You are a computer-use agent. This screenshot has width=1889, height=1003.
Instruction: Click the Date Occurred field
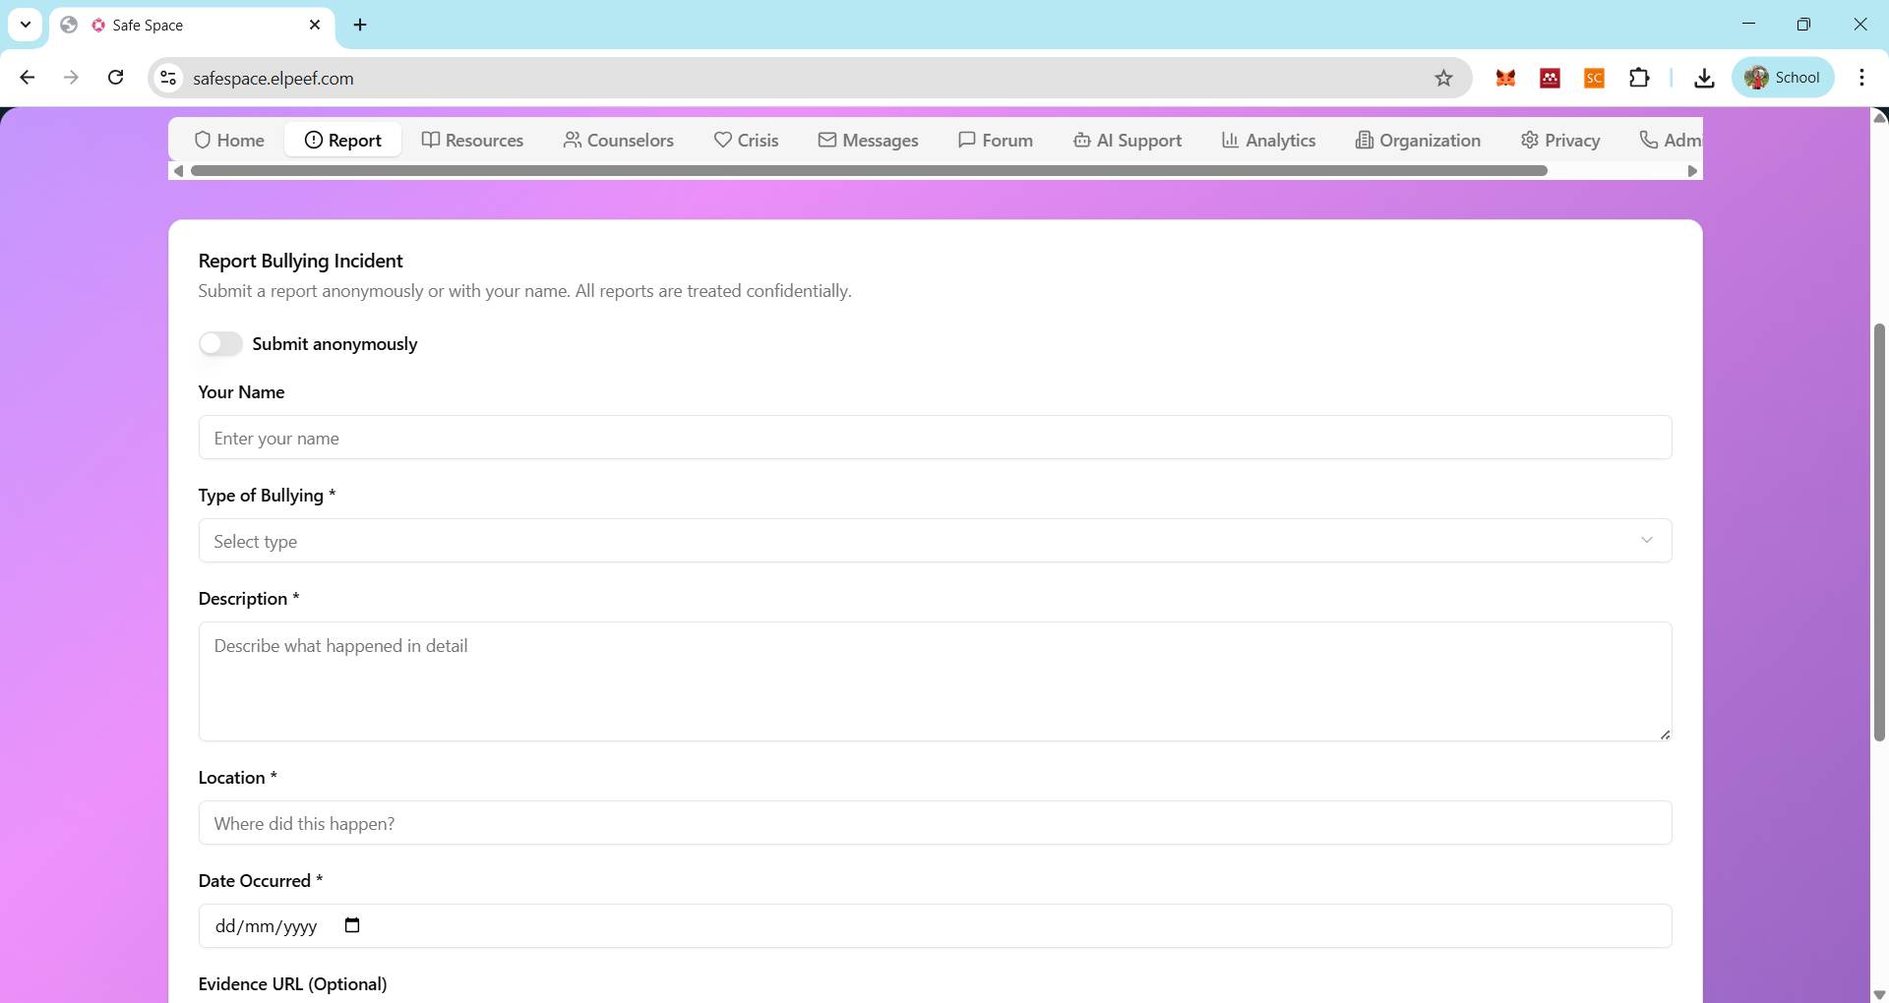(935, 926)
